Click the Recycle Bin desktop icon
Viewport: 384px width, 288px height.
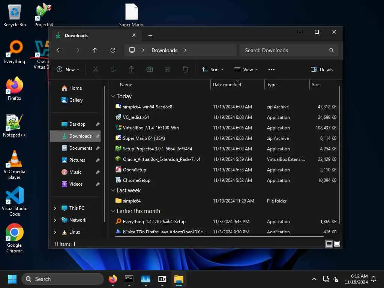coord(15,15)
